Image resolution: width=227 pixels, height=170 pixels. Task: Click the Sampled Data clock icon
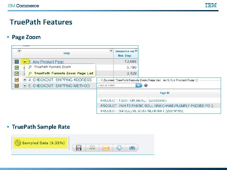click(x=18, y=143)
